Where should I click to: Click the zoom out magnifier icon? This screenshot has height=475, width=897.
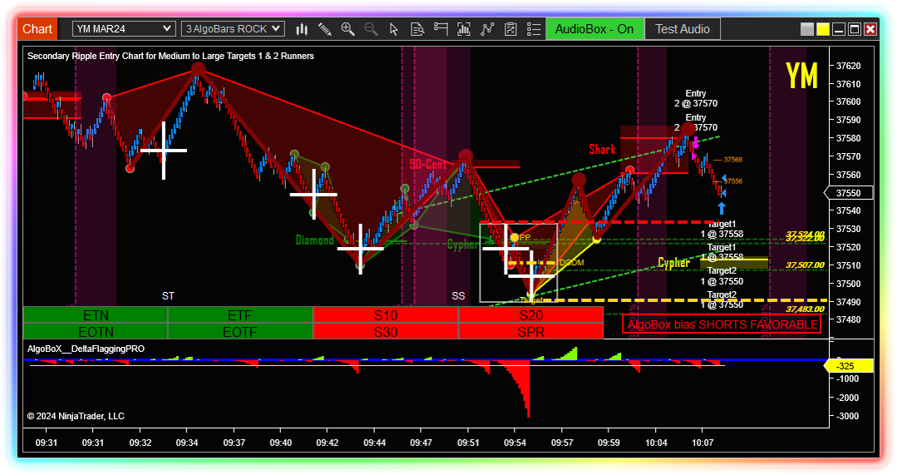pyautogui.click(x=371, y=29)
